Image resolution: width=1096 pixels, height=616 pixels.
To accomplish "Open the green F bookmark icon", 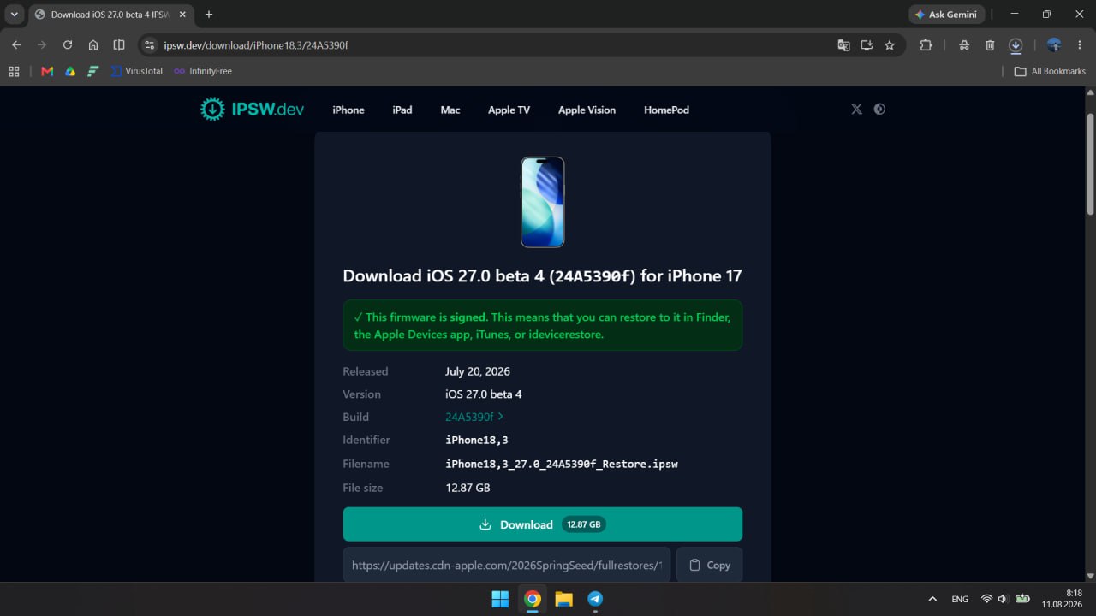I will [x=93, y=71].
